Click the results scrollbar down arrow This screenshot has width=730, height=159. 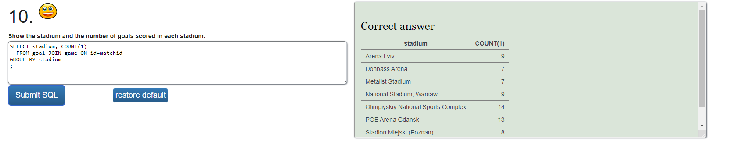pyautogui.click(x=702, y=126)
